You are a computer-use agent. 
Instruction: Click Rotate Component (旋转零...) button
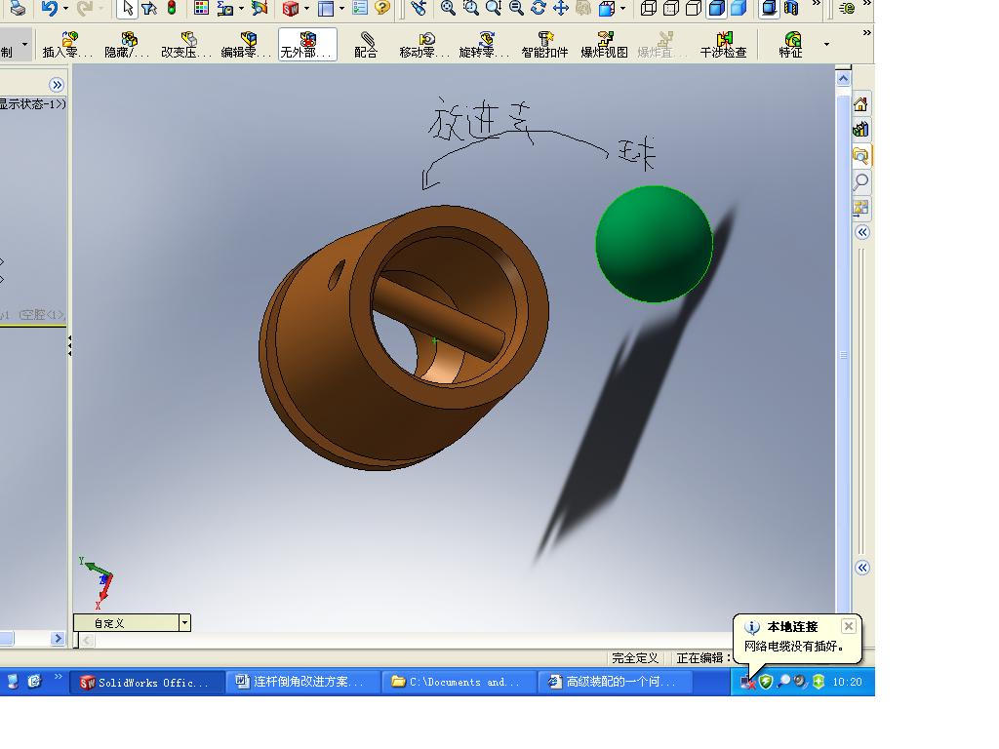[484, 45]
